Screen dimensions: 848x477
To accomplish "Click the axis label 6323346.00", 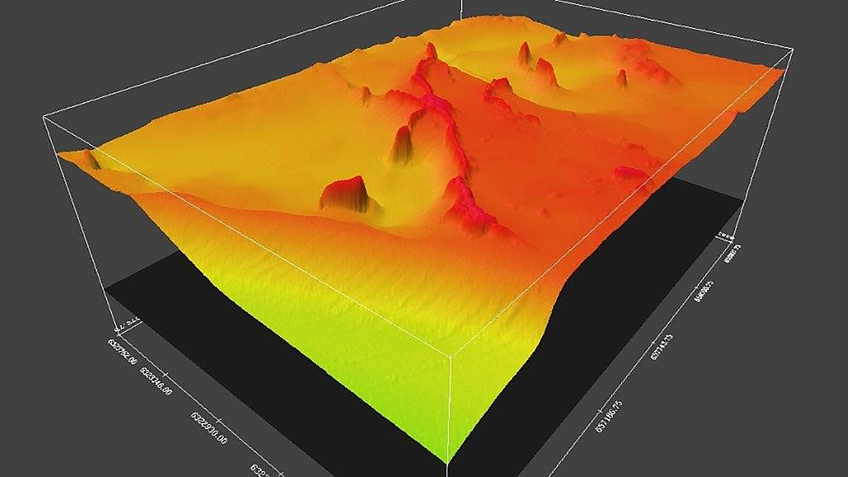I will (x=157, y=381).
